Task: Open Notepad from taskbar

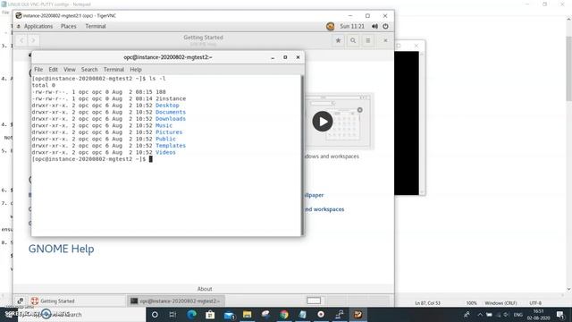Action: (x=302, y=314)
